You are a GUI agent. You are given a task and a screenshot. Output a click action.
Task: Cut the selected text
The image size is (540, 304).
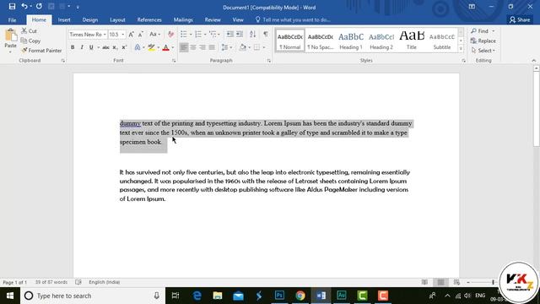(x=29, y=31)
